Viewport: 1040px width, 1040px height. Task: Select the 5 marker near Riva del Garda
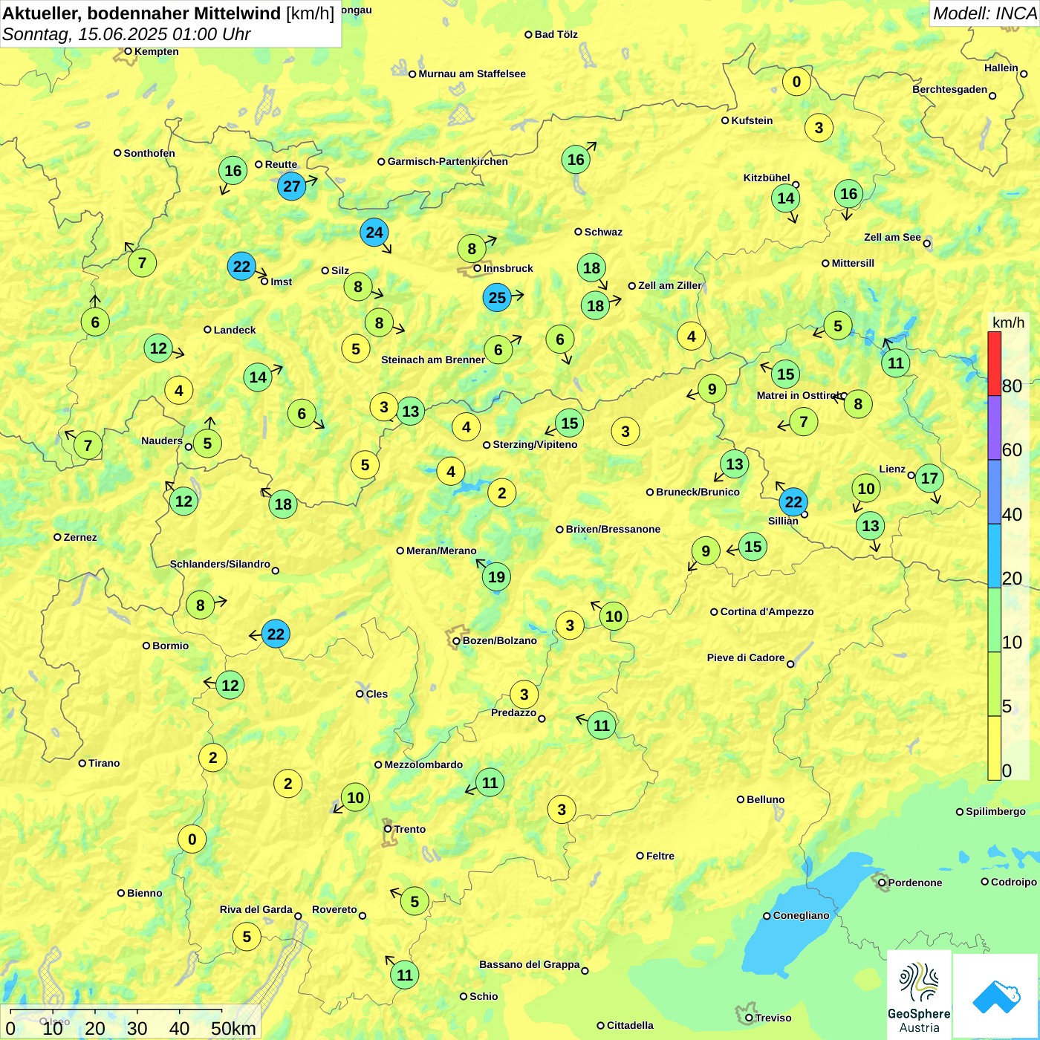click(x=247, y=937)
